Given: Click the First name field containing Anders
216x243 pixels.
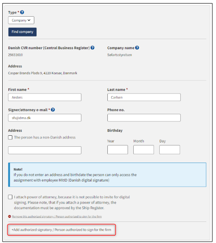Looking at the screenshot, I should click(x=45, y=97).
